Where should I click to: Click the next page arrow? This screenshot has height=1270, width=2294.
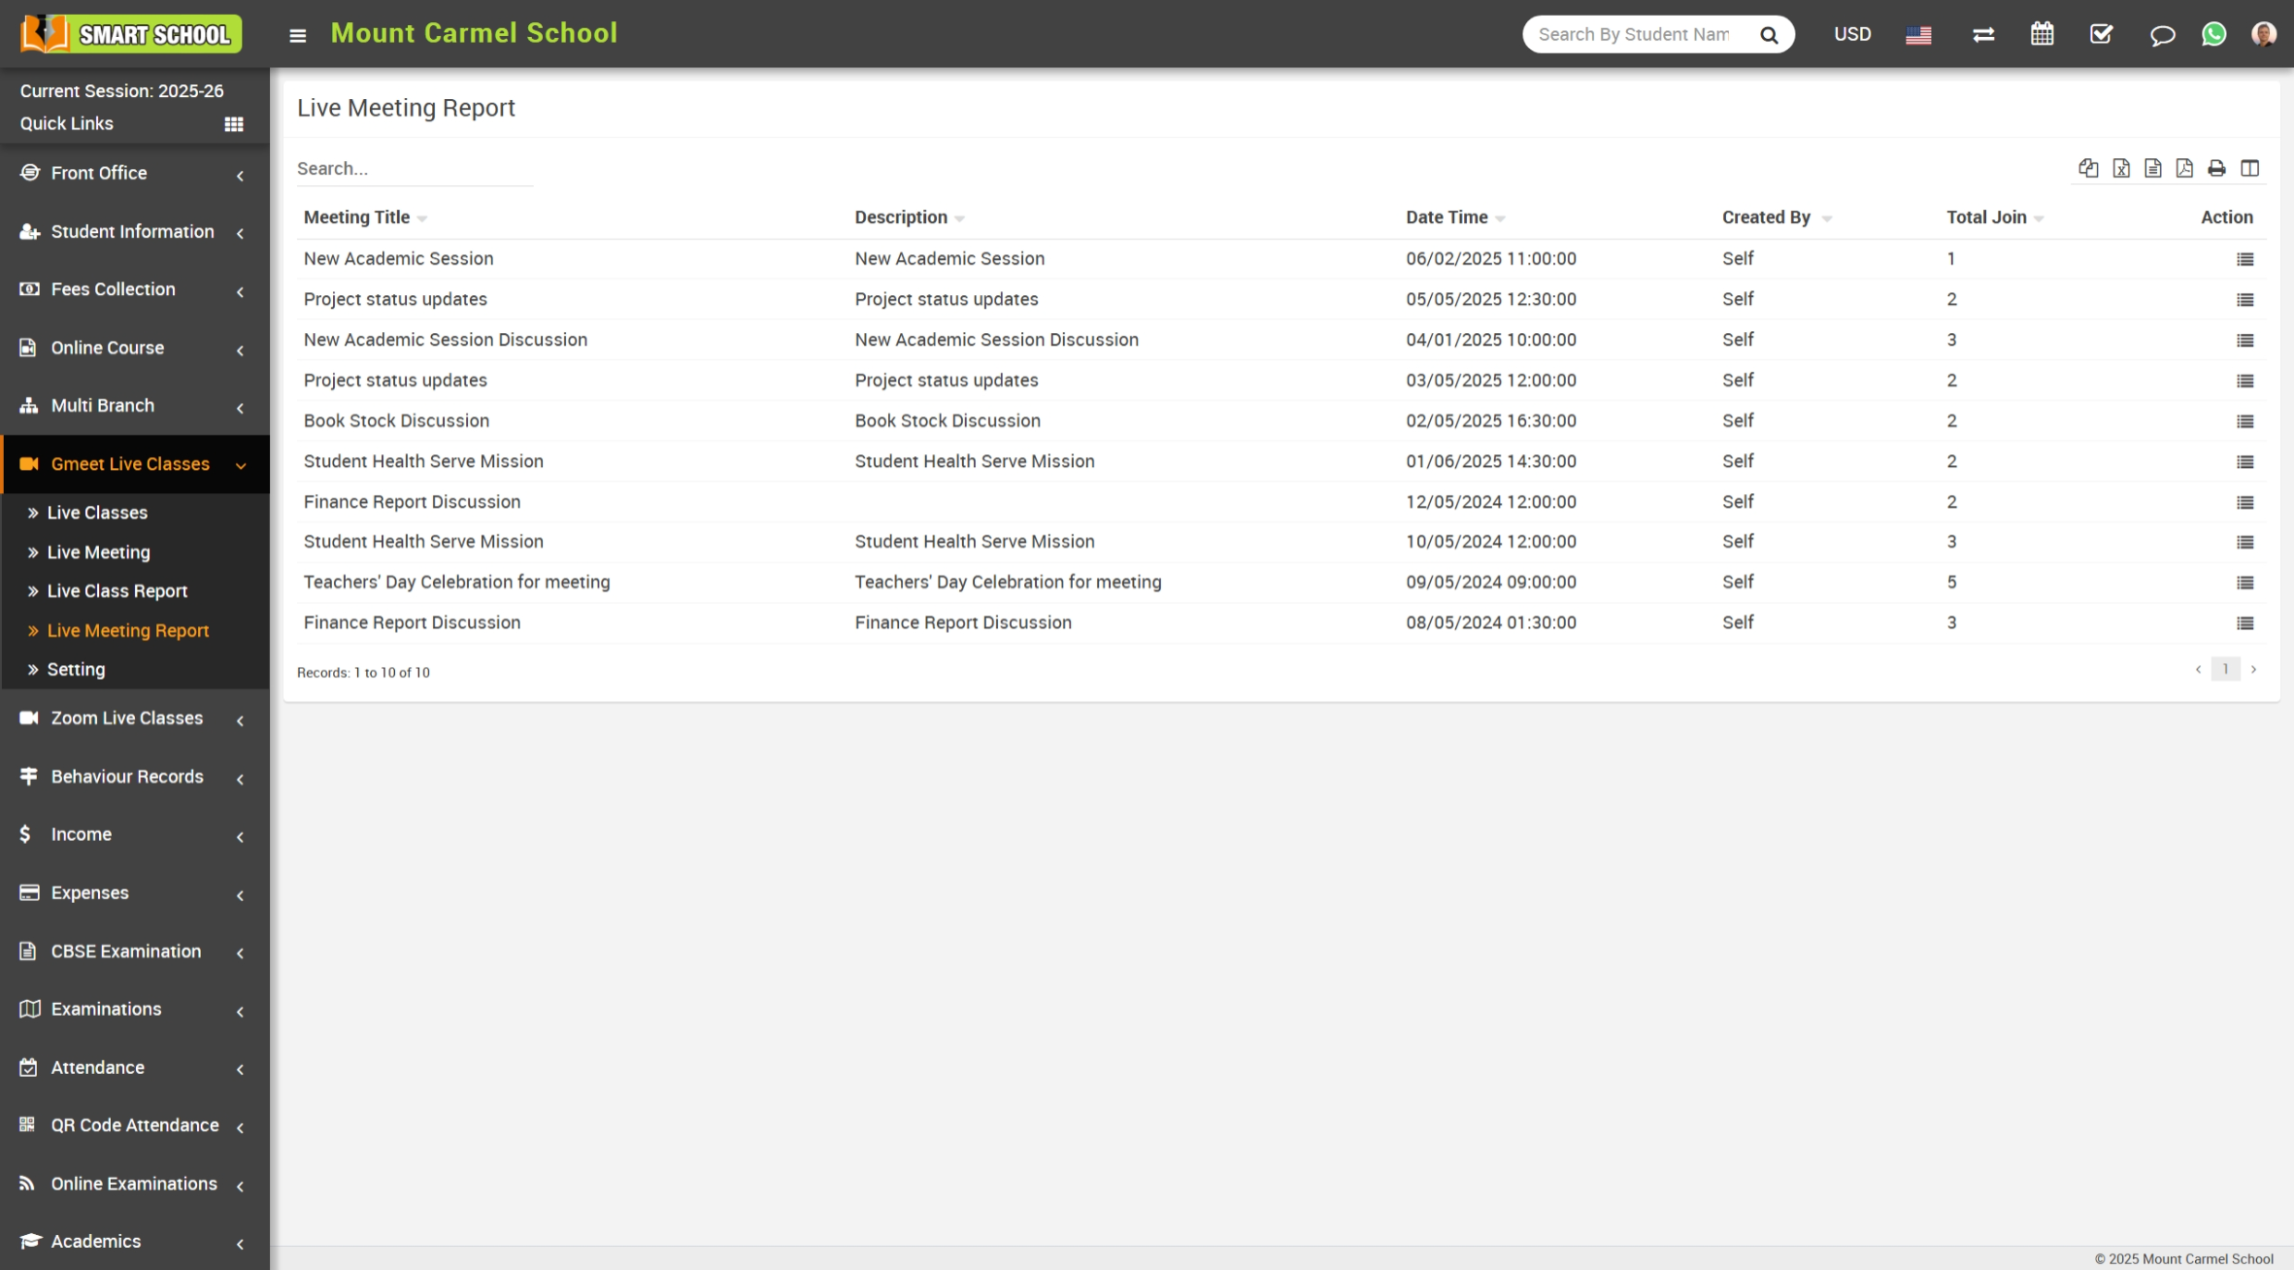pyautogui.click(x=2253, y=669)
